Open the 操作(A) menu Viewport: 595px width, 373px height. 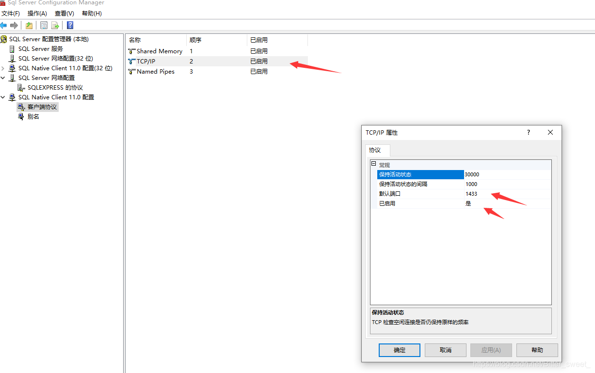(x=37, y=14)
